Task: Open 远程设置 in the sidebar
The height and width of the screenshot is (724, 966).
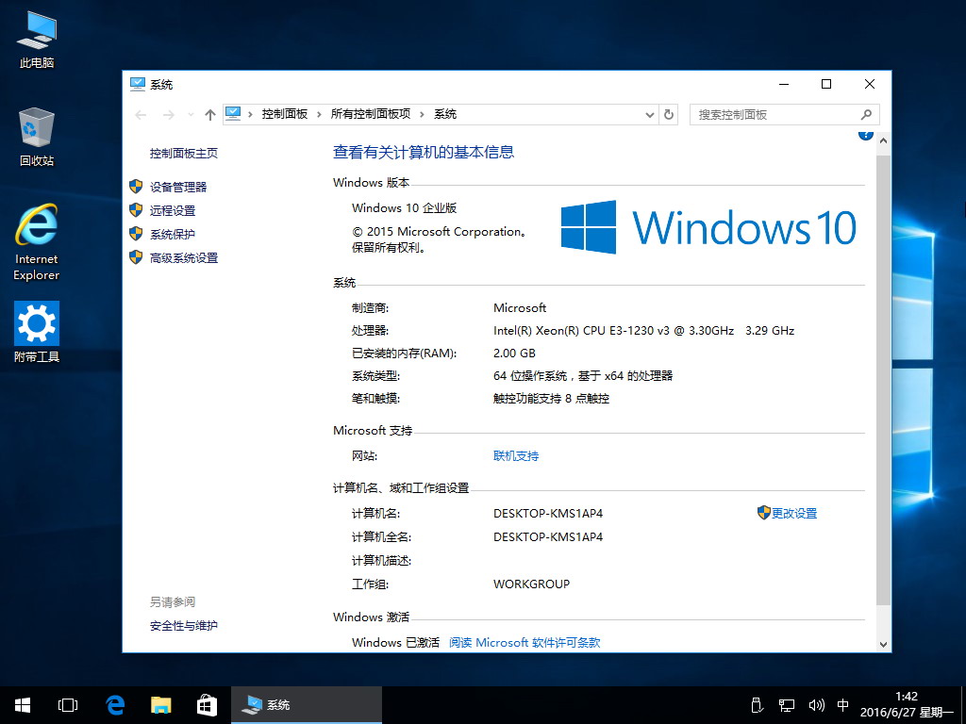Action: click(x=173, y=210)
